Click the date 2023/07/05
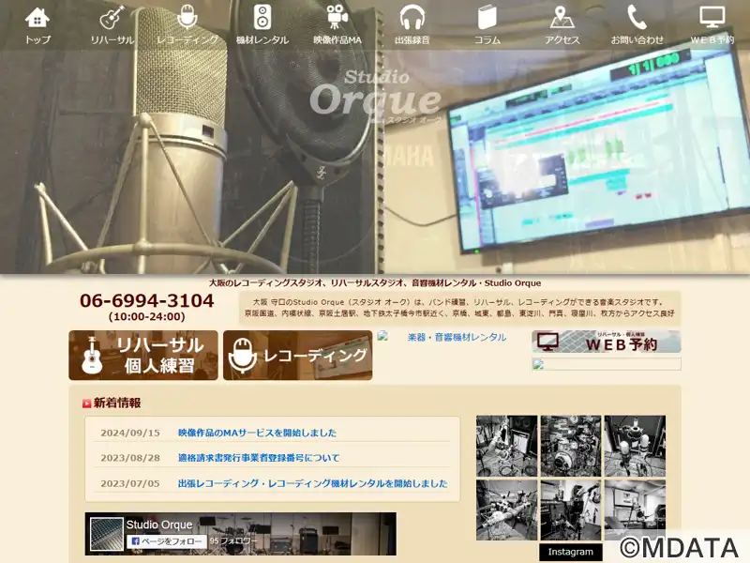 point(130,483)
